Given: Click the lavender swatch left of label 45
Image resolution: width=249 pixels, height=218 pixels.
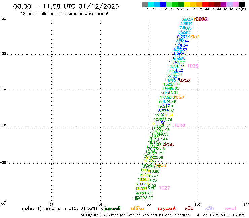Looking at the screenshot, I should tap(229, 4).
